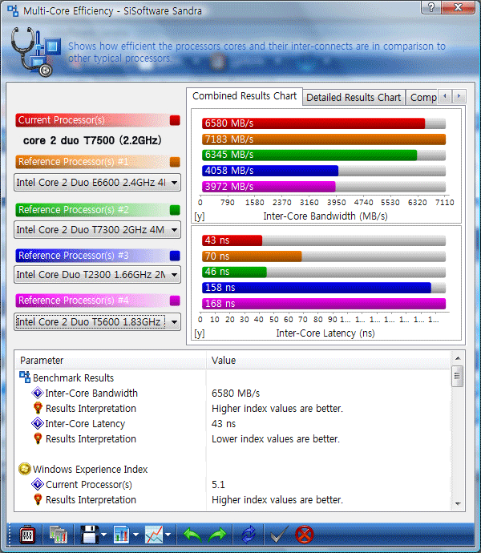Select the Combined Results Chart tab
Image resolution: width=481 pixels, height=553 pixels.
[x=245, y=96]
